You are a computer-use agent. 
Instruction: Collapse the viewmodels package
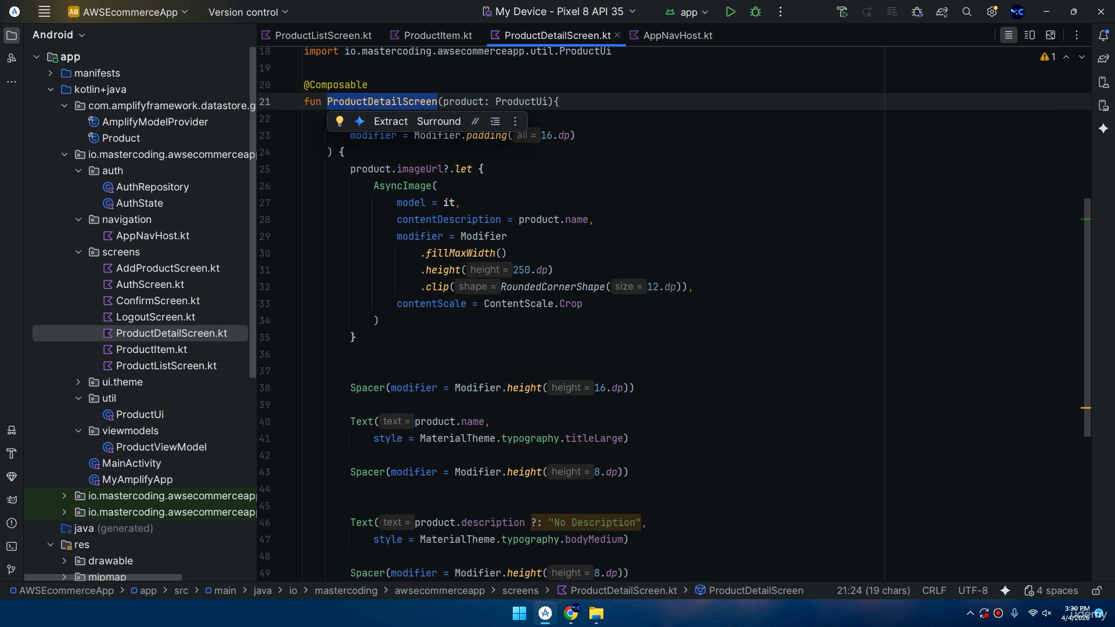click(78, 431)
